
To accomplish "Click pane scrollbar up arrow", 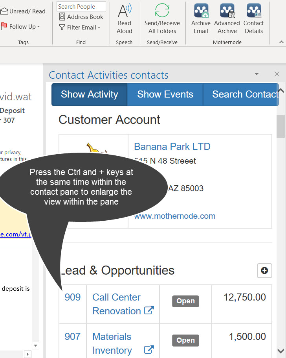I will [281, 90].
